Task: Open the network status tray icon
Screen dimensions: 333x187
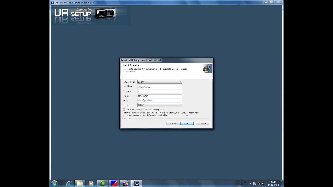Action: (259, 184)
